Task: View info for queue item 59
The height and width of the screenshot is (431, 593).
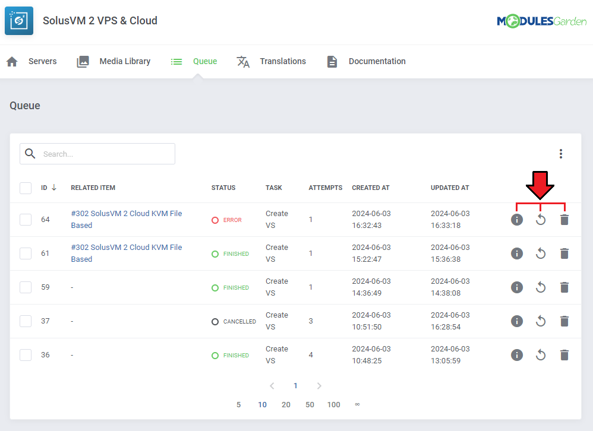Action: click(516, 287)
